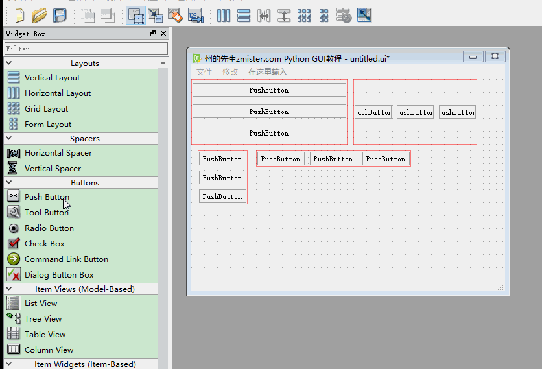This screenshot has height=369, width=542.
Task: Switch to Edit Buddies mode
Action: click(175, 16)
